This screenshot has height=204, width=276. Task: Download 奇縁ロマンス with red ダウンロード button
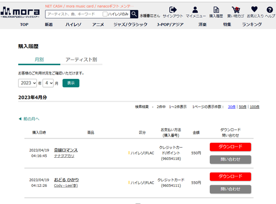[x=230, y=147]
